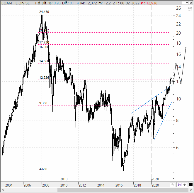The height and width of the screenshot is (193, 194).
Task: Click the 24 price axis label
Action: (x=178, y=16)
